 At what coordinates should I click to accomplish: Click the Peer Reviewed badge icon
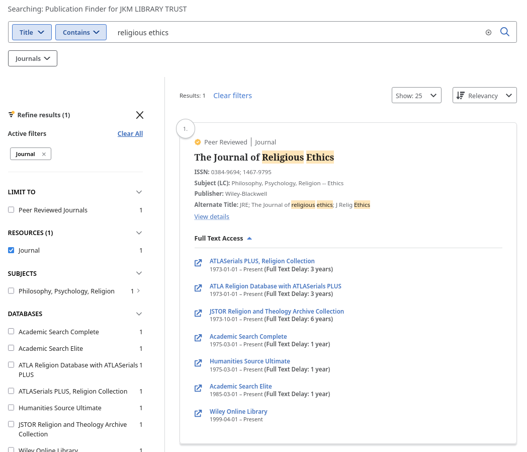198,142
